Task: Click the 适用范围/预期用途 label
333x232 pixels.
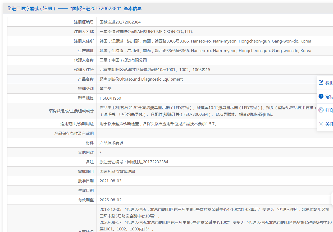Action: click(x=77, y=124)
